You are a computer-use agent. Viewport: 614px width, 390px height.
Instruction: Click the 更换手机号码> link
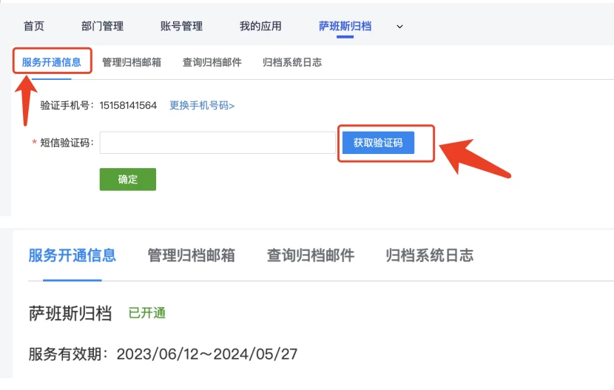[202, 105]
